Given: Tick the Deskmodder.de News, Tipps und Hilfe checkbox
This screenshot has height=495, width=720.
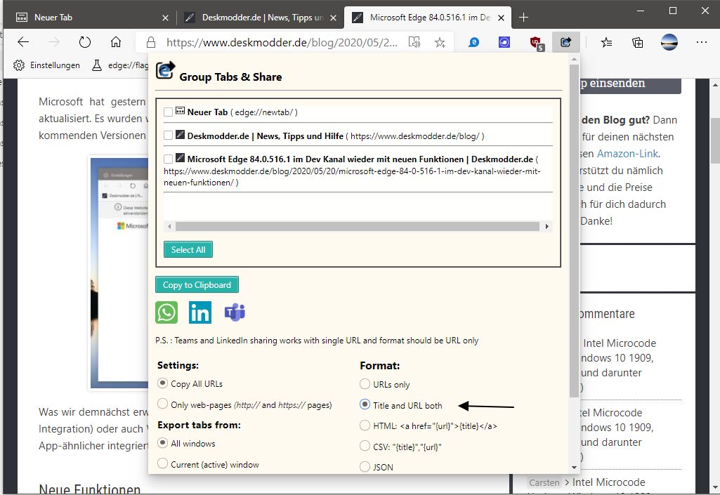Looking at the screenshot, I should pyautogui.click(x=168, y=136).
